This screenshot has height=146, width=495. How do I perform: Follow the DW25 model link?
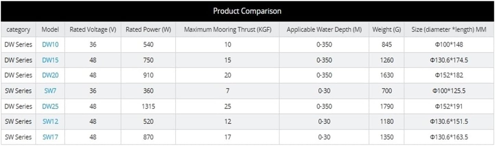click(x=50, y=106)
